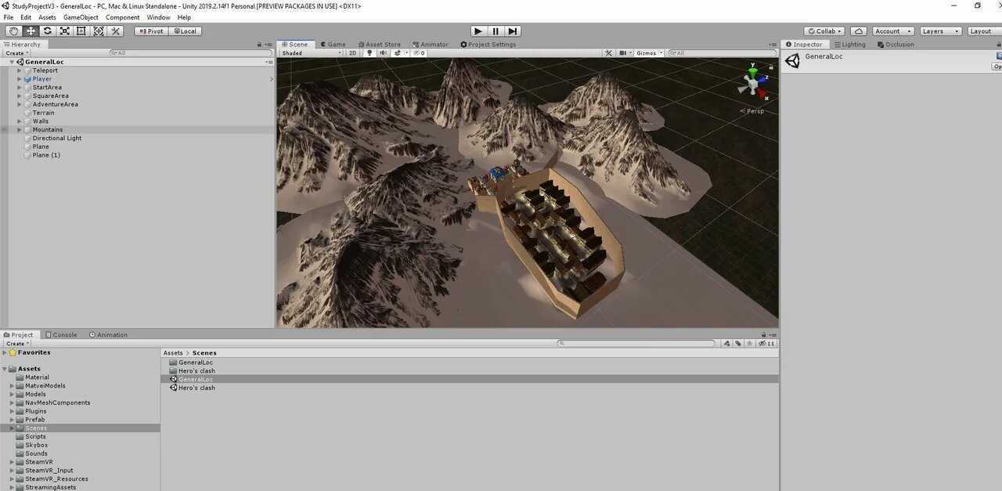The width and height of the screenshot is (1002, 491).
Task: Select the AdventureArea object
Action: [55, 104]
